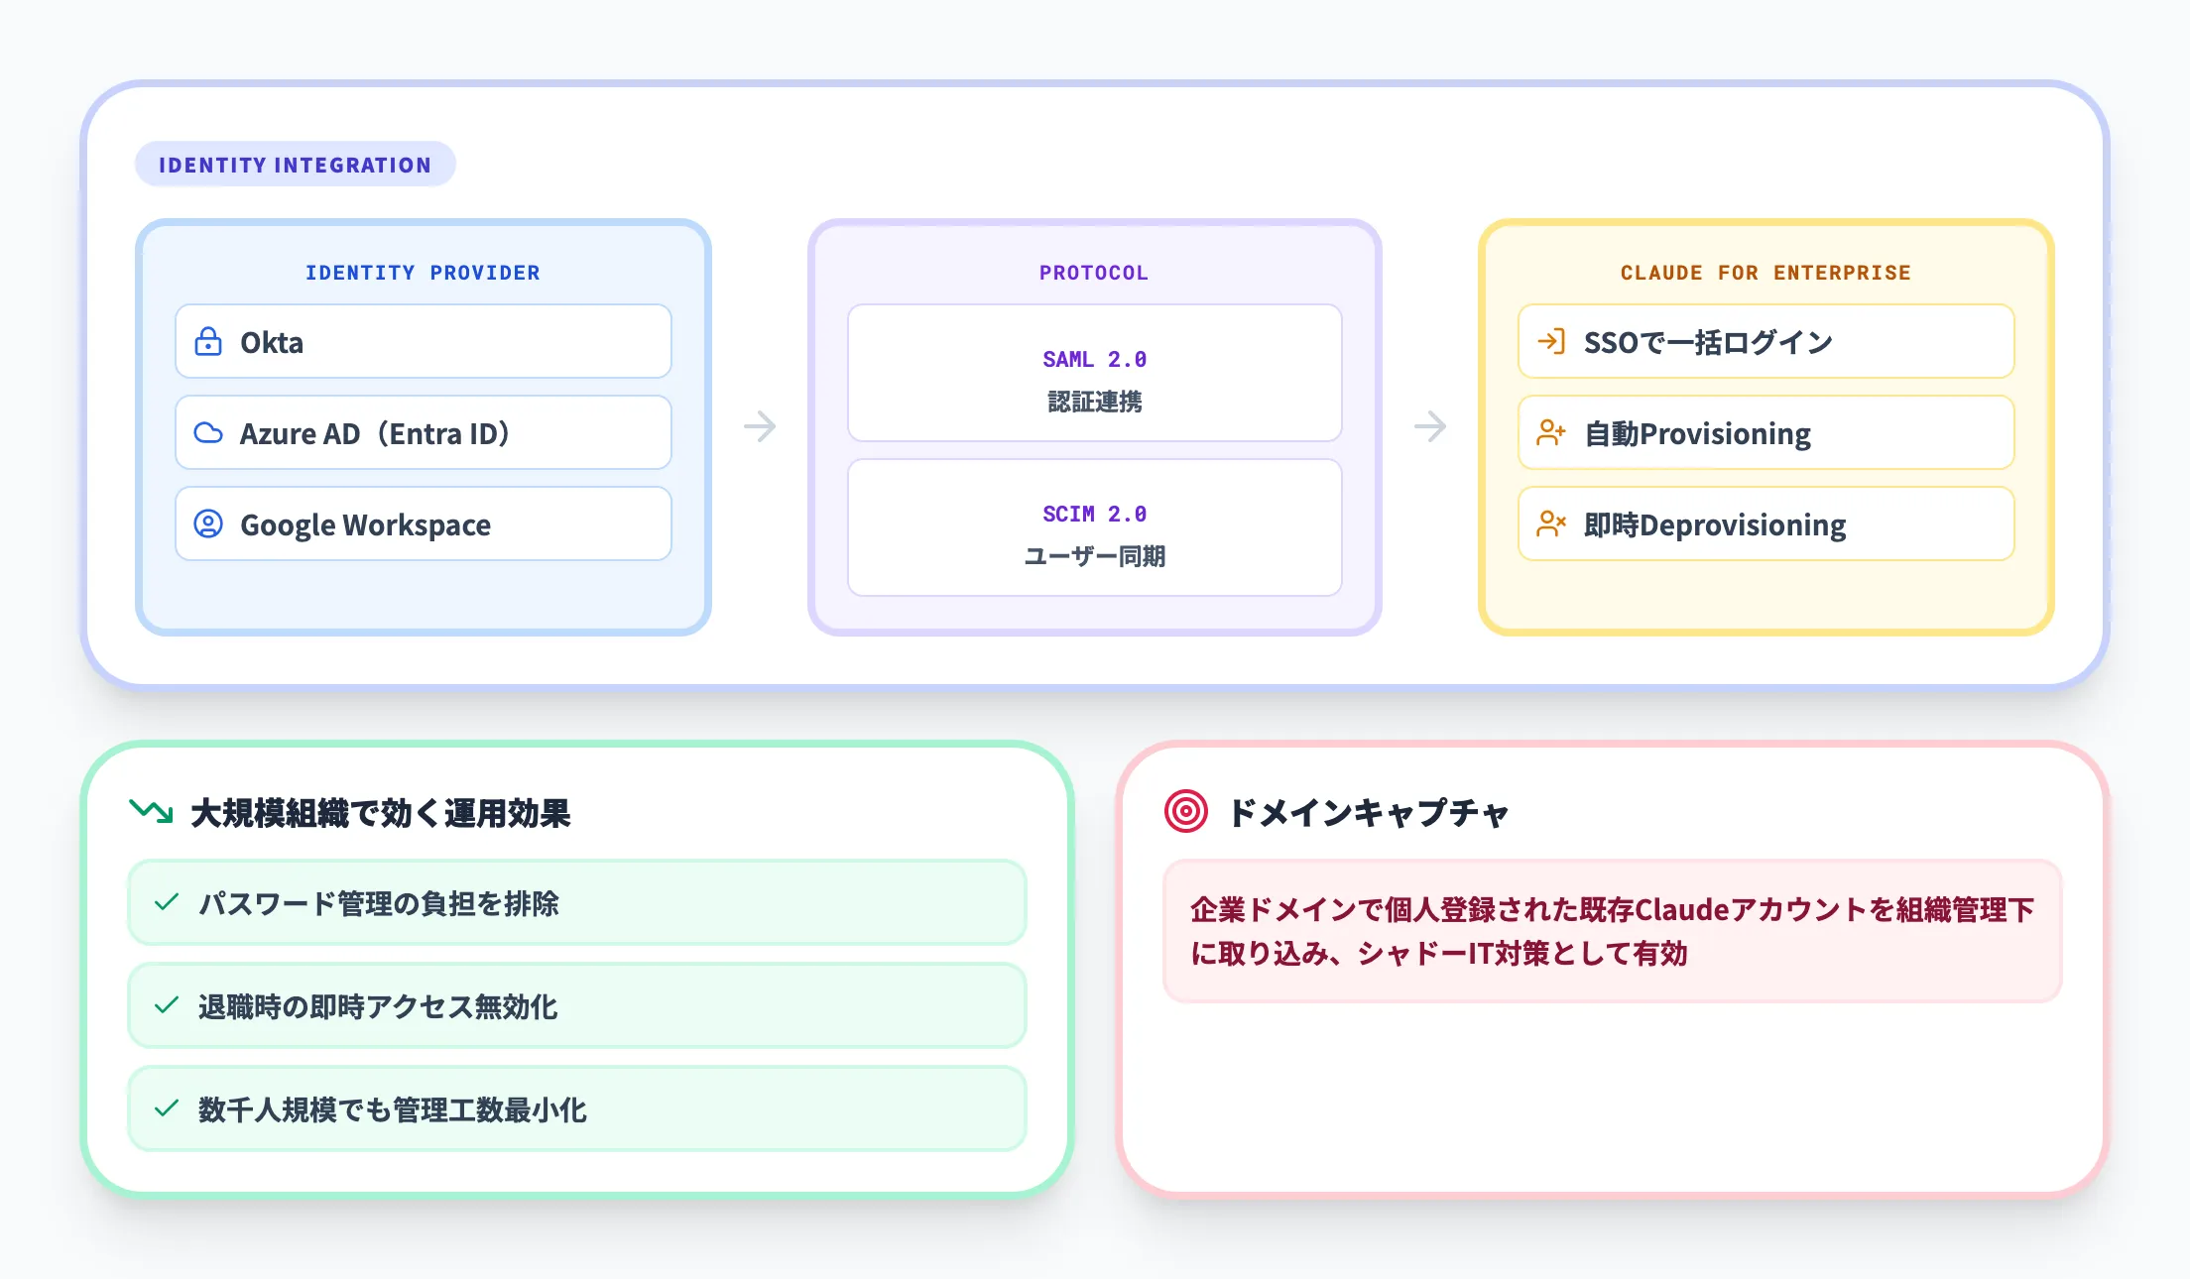Click the ドメインキャプチャ heading
Screen dimensions: 2190x1279
click(x=1369, y=813)
